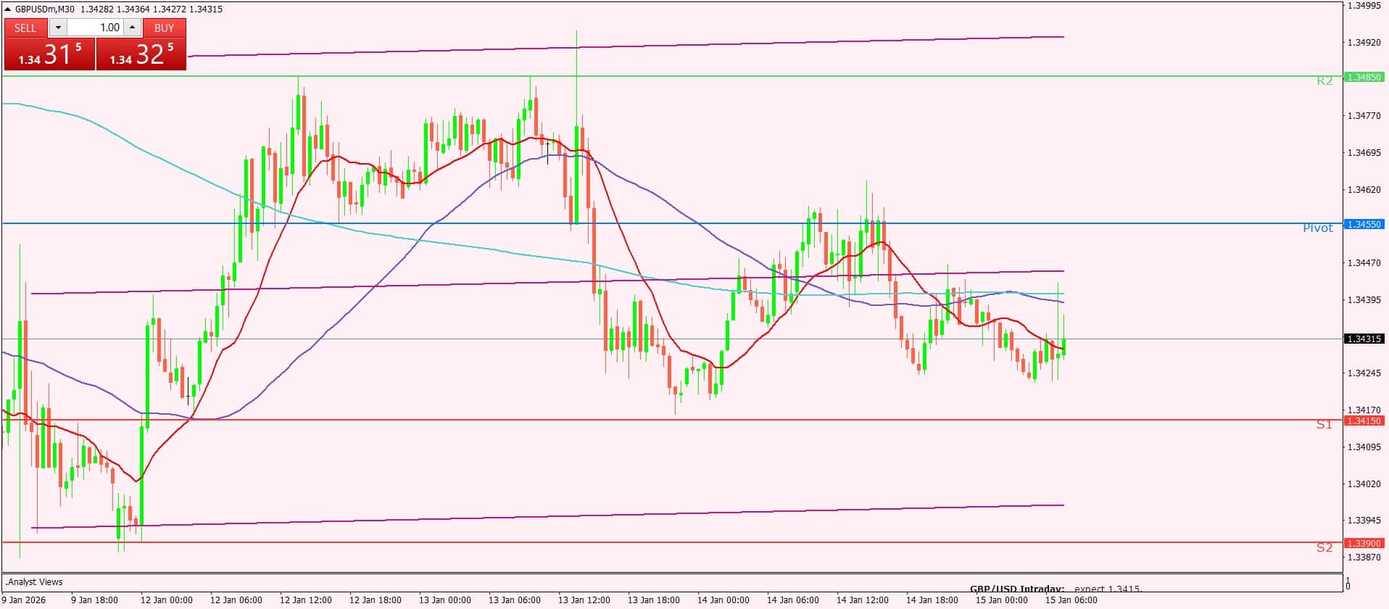This screenshot has width=1389, height=609.
Task: Click the current price tag 1.34315
Action: click(x=1364, y=339)
